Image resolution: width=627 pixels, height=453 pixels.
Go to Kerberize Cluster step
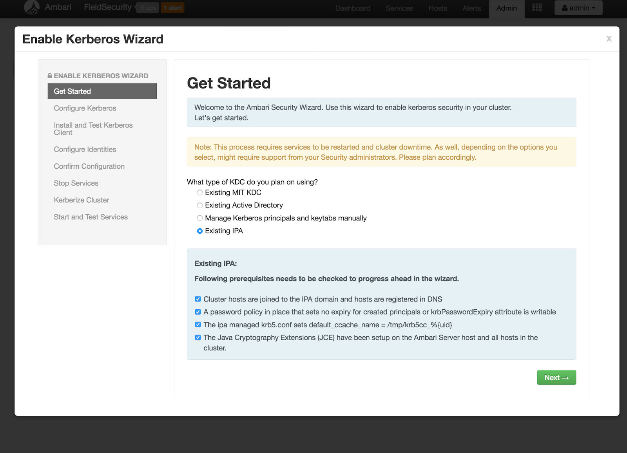tap(82, 200)
